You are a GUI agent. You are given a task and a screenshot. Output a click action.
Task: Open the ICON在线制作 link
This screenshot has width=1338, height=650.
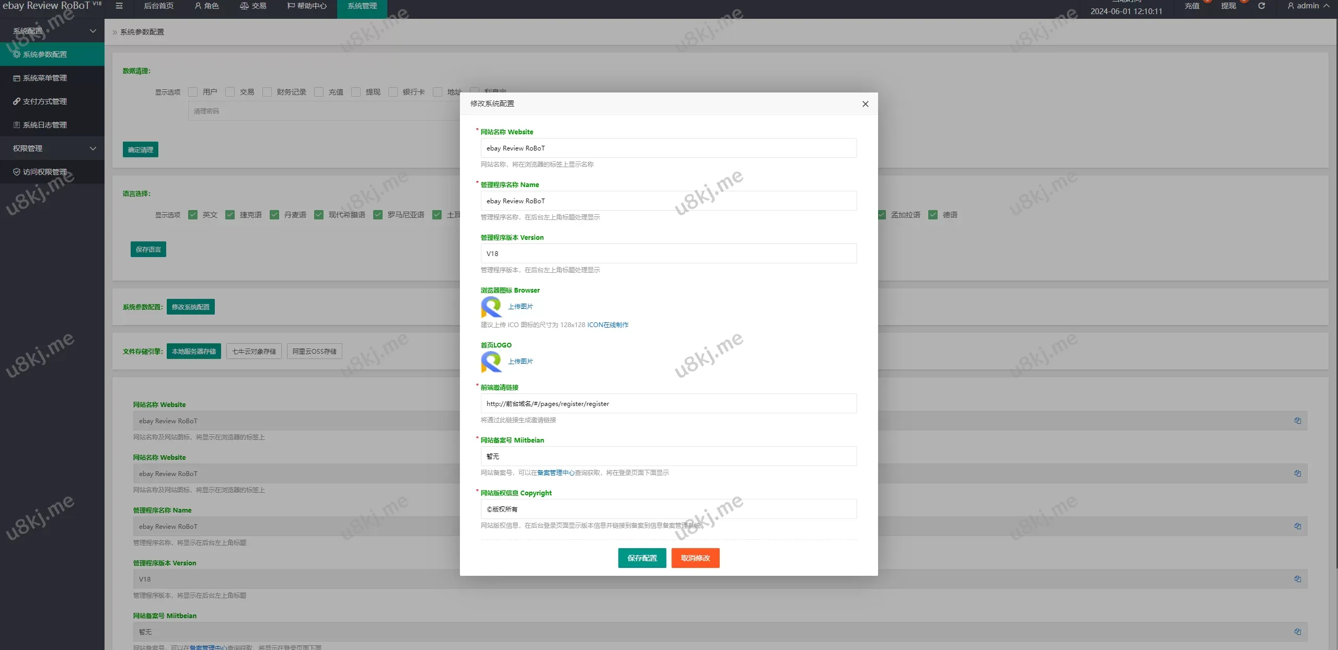click(608, 325)
